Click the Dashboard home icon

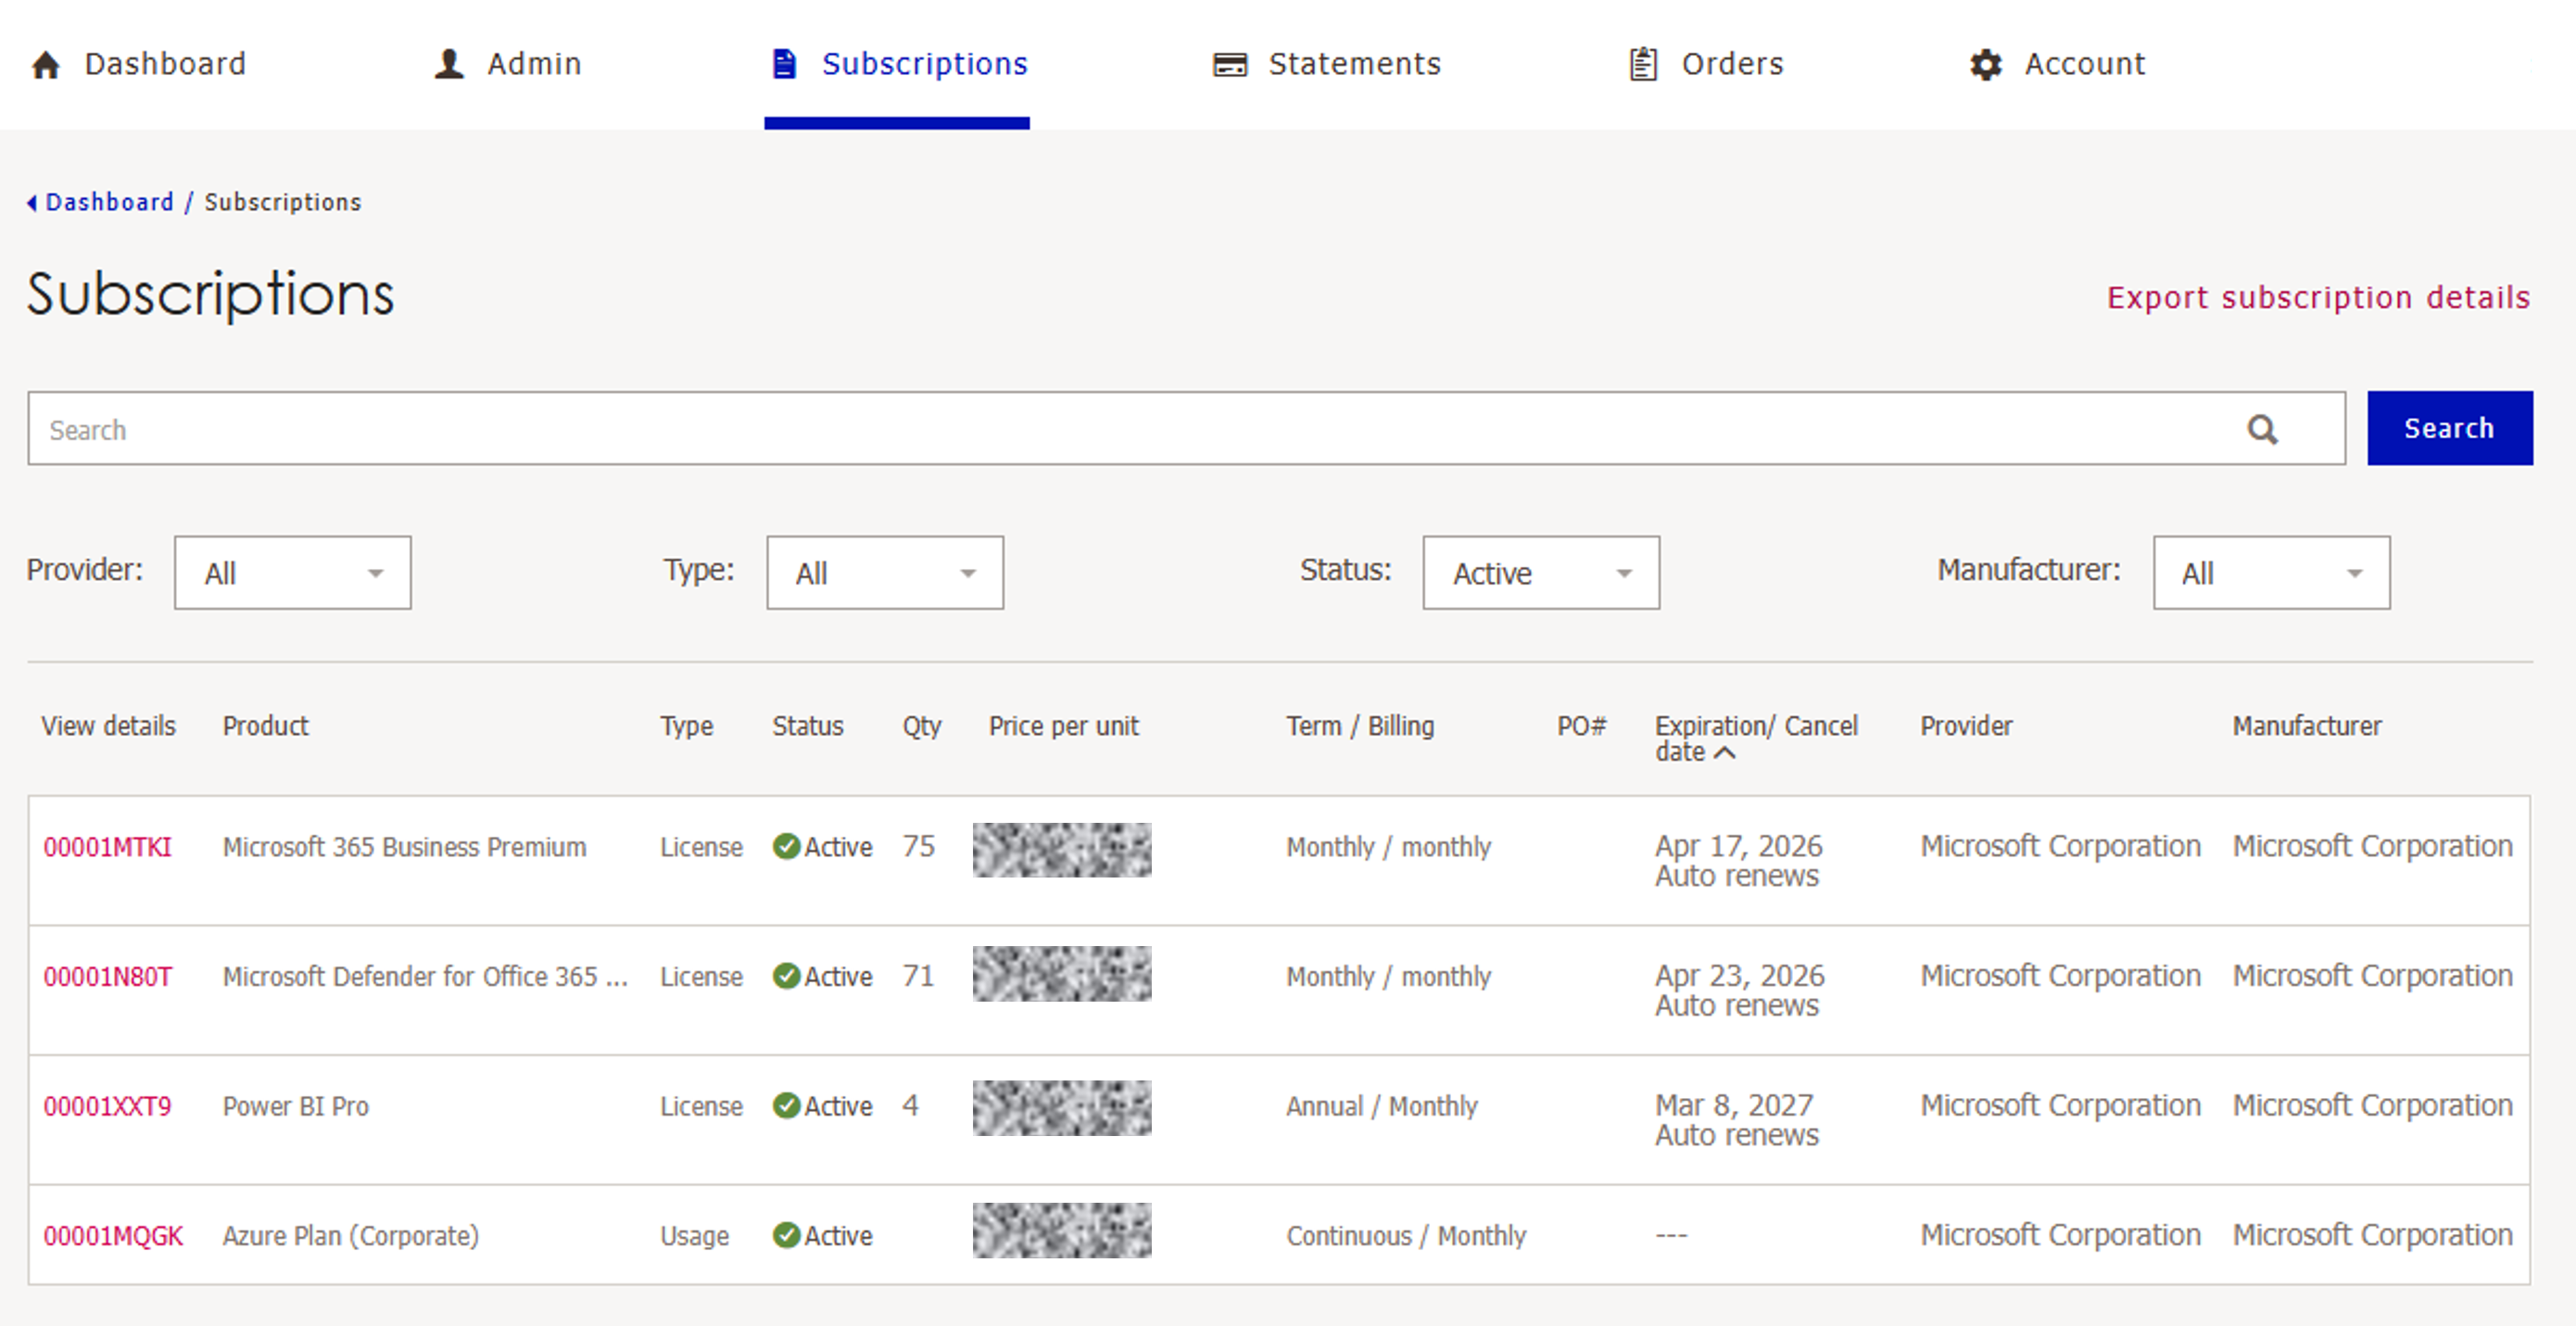(46, 65)
